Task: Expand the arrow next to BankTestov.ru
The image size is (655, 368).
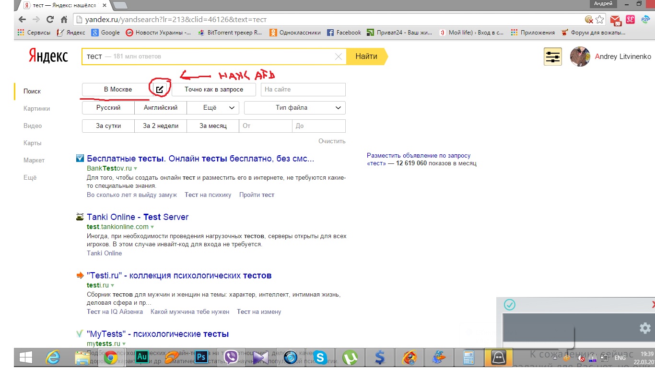Action: (x=136, y=169)
